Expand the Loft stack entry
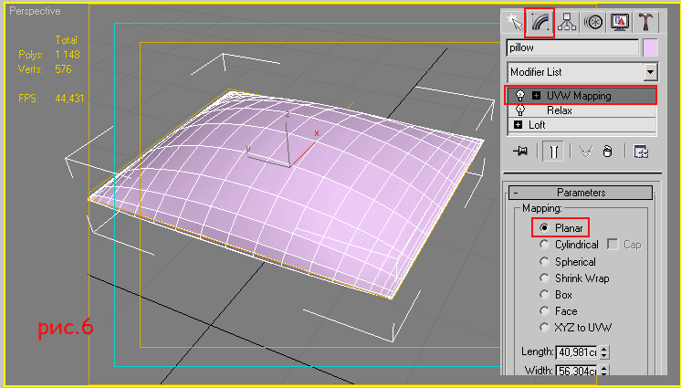681x388 pixels. (x=519, y=125)
